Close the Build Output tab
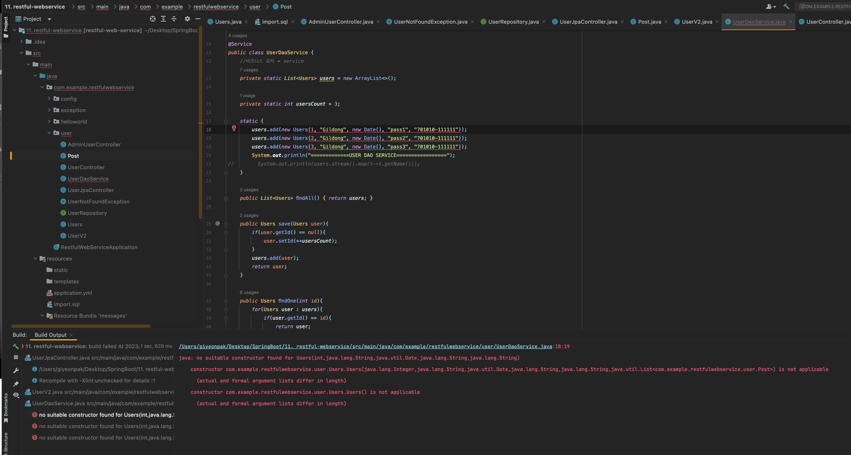This screenshot has height=455, width=851. pyautogui.click(x=71, y=335)
